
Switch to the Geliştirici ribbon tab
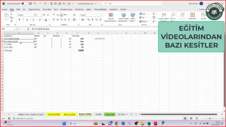point(113,10)
